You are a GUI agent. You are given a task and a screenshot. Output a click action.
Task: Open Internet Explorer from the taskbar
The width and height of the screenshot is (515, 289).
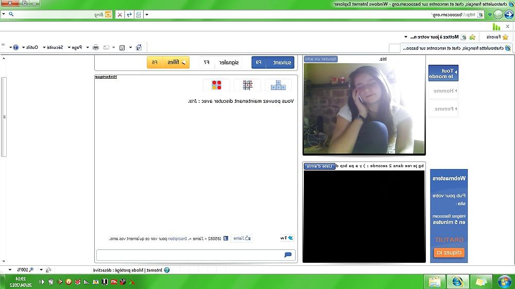[457, 282]
